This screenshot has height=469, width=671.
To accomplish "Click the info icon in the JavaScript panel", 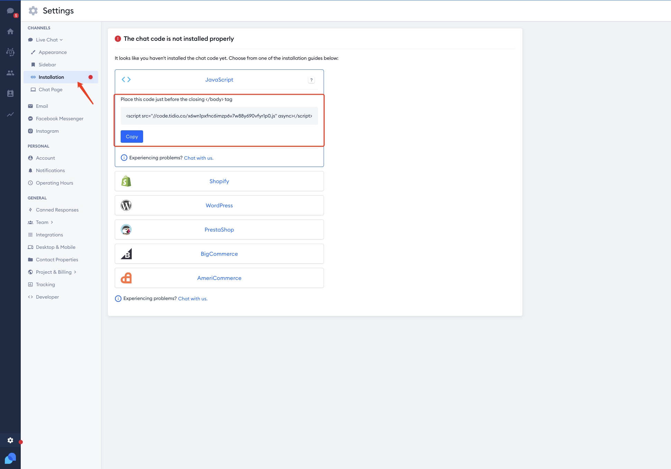I will [x=124, y=158].
